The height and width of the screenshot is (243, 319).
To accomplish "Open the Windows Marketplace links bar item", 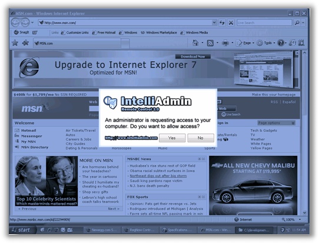I will pyautogui.click(x=159, y=32).
